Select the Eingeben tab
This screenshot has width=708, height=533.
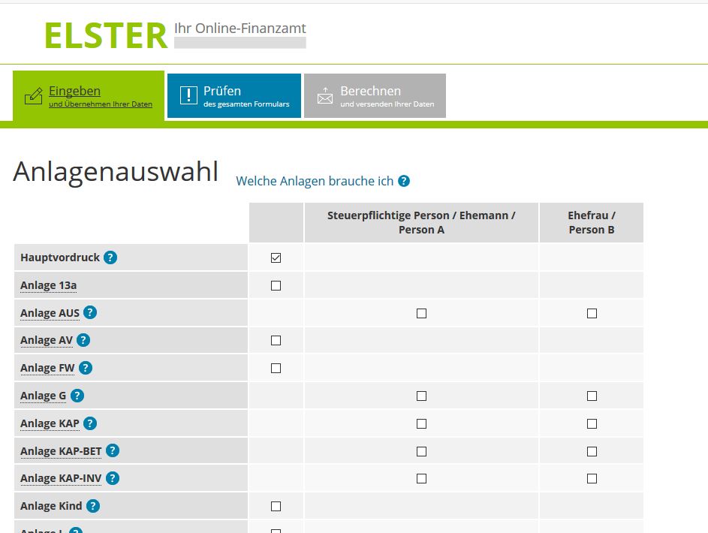point(89,96)
